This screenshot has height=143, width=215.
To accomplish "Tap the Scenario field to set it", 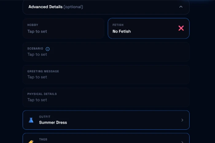I will tap(106, 52).
